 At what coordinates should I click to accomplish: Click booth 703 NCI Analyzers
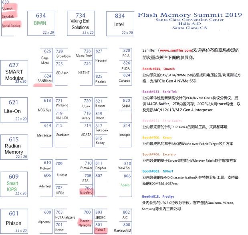tap(65, 215)
